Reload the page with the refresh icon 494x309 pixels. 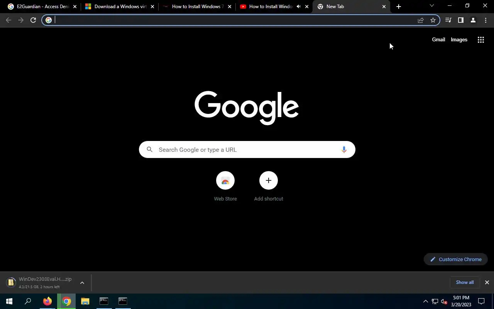(x=33, y=20)
